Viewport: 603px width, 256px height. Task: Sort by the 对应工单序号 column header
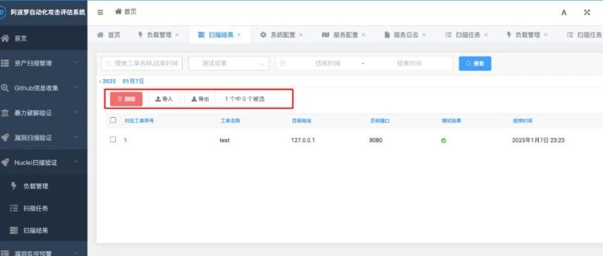click(139, 121)
